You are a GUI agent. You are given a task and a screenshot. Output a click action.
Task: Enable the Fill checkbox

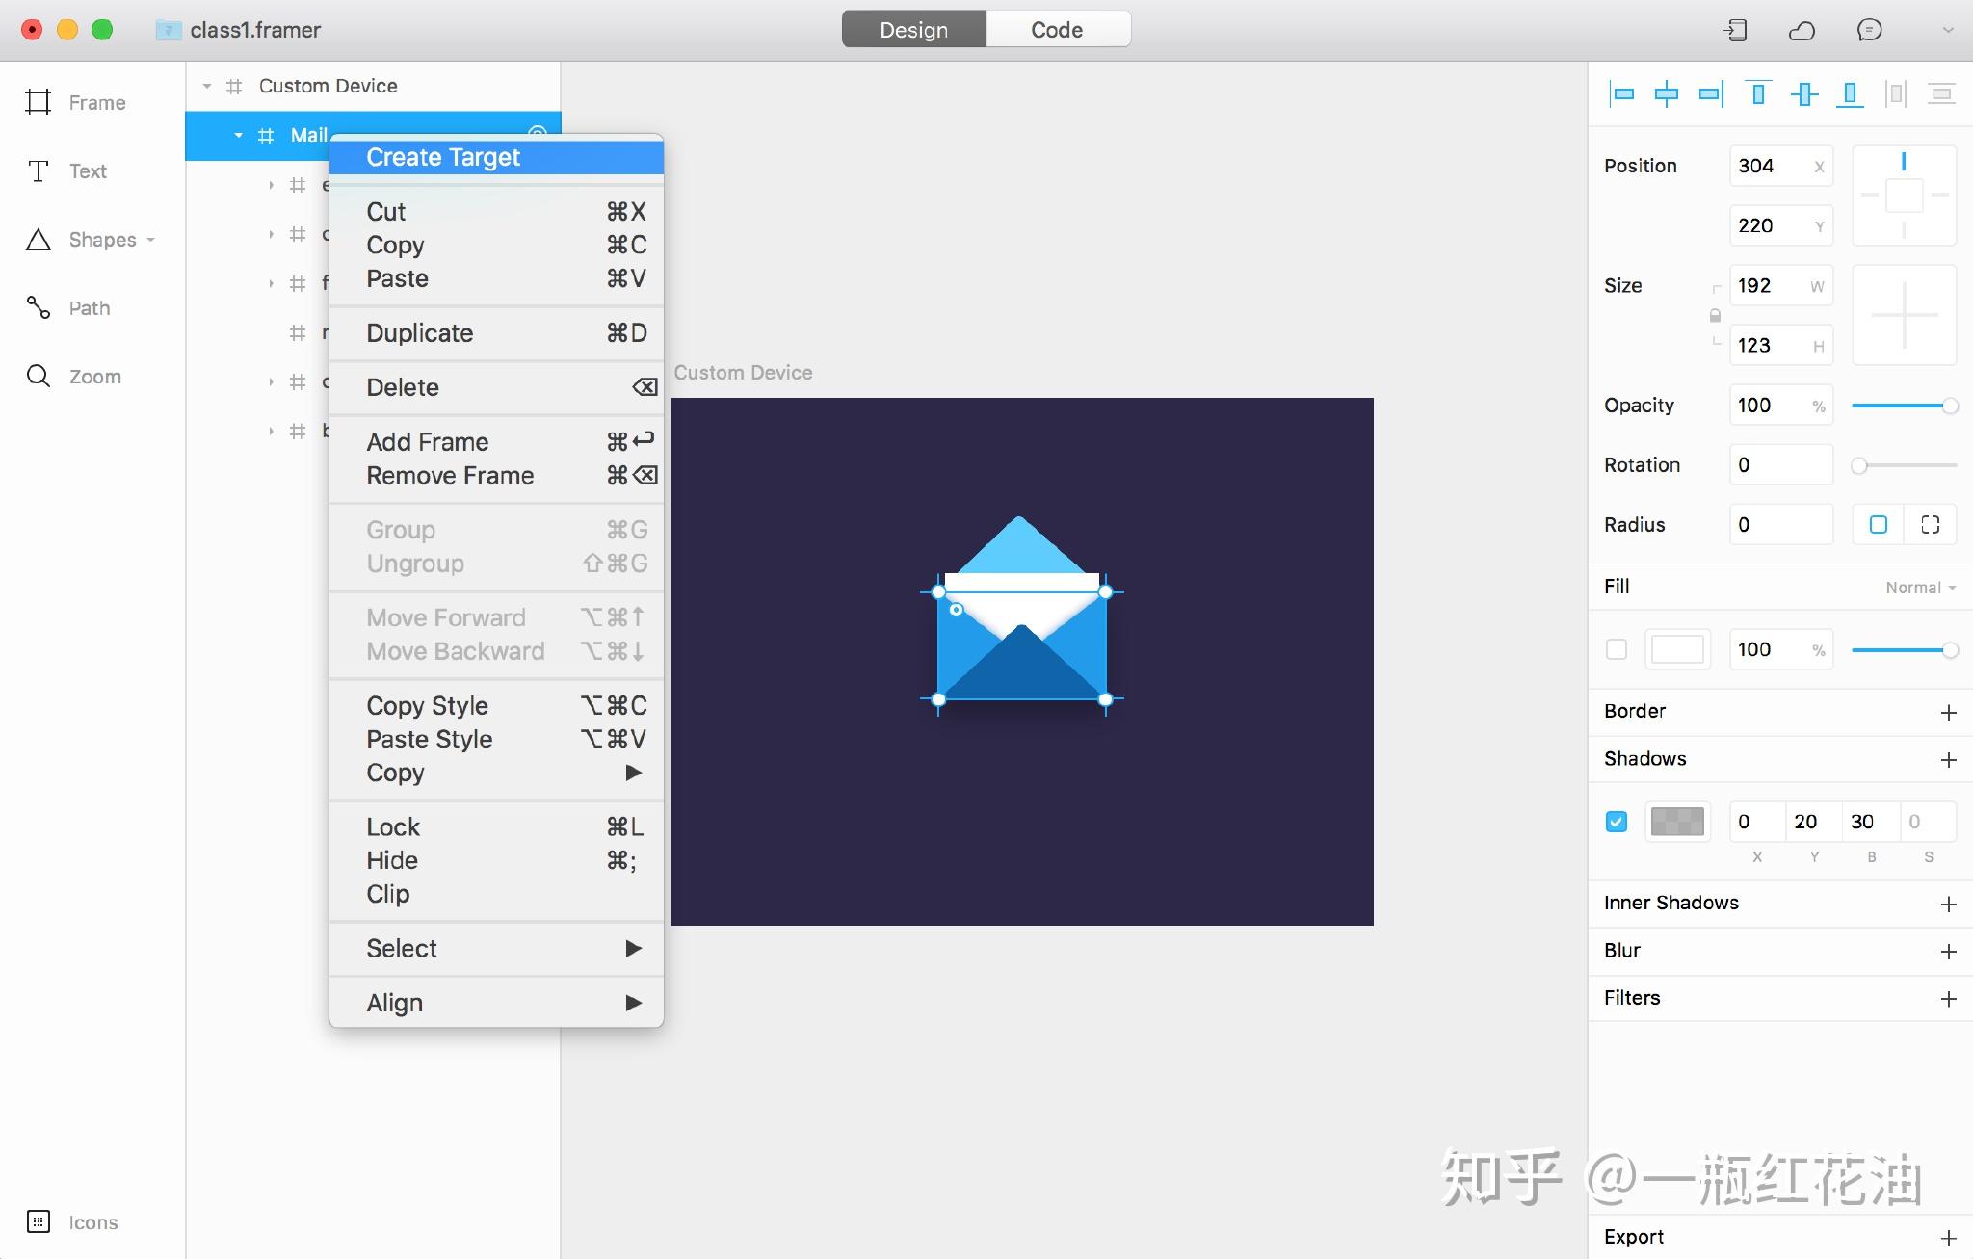[x=1617, y=649]
